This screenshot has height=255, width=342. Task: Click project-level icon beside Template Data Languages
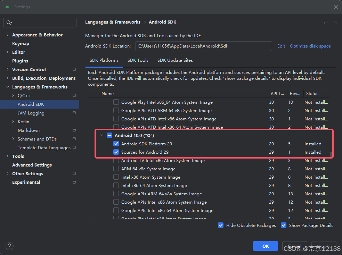point(74,147)
